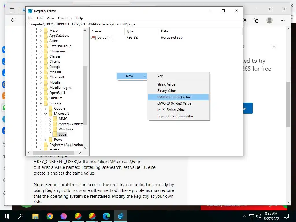Click tree pane scroll down arrow
The image size is (296, 222).
(85, 148)
